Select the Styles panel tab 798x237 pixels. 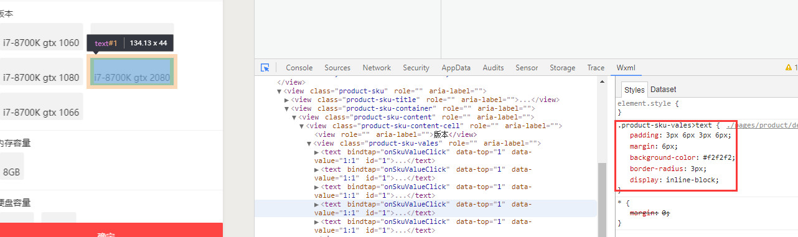[634, 90]
